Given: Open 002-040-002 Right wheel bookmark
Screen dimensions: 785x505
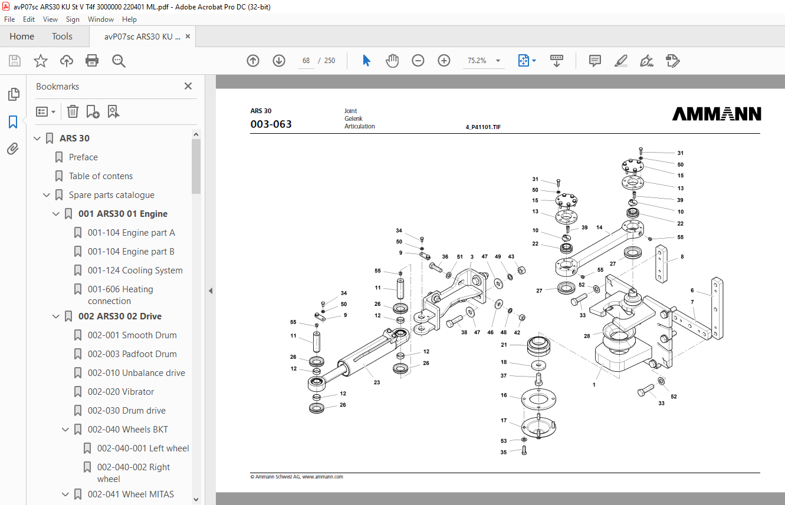Looking at the screenshot, I should 133,473.
